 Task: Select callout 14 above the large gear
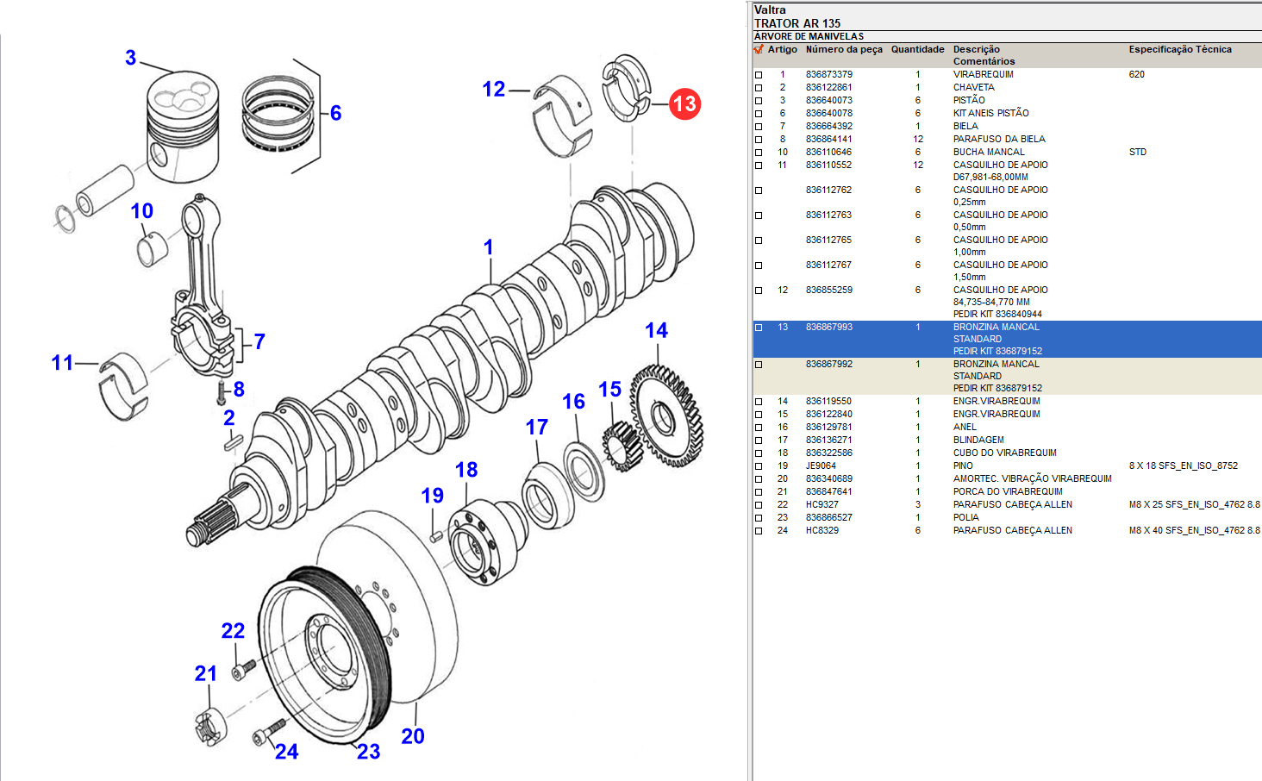[656, 330]
